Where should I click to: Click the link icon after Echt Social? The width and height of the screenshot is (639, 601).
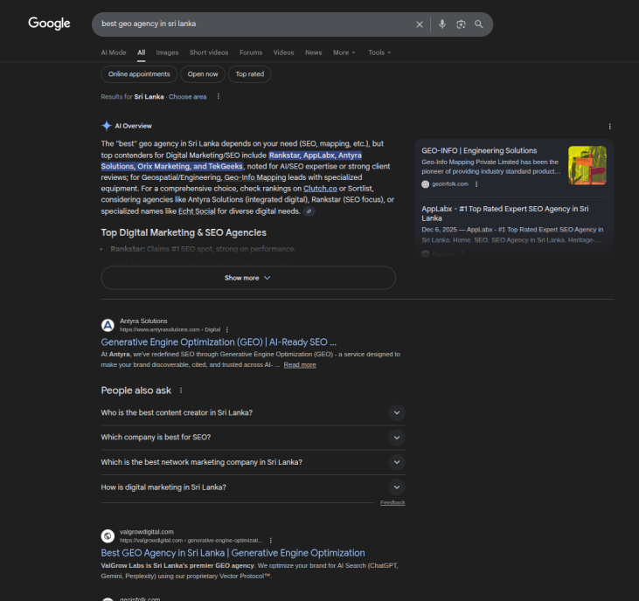(309, 211)
